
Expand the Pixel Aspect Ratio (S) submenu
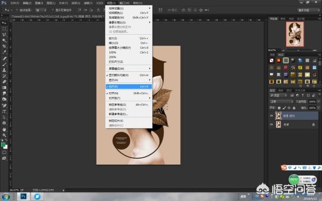tap(129, 23)
